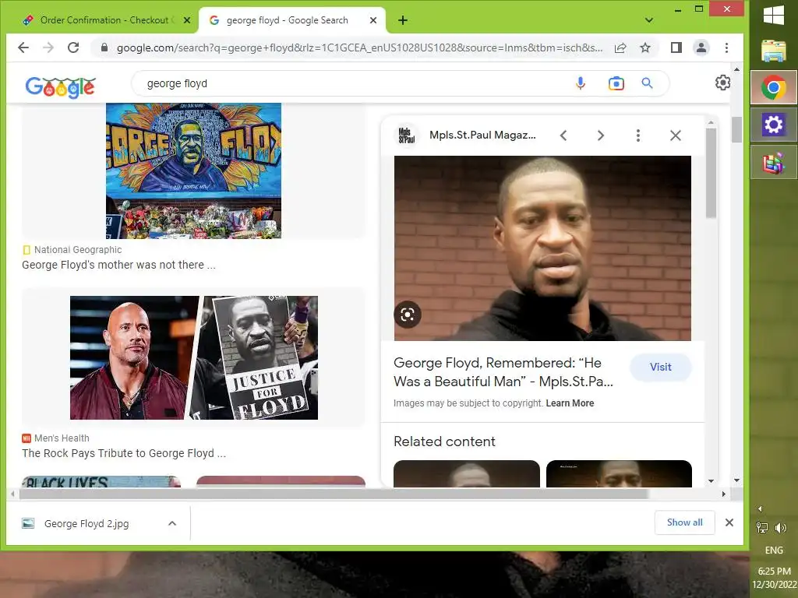Click the browser forward arrow
The image size is (798, 598).
[x=48, y=47]
